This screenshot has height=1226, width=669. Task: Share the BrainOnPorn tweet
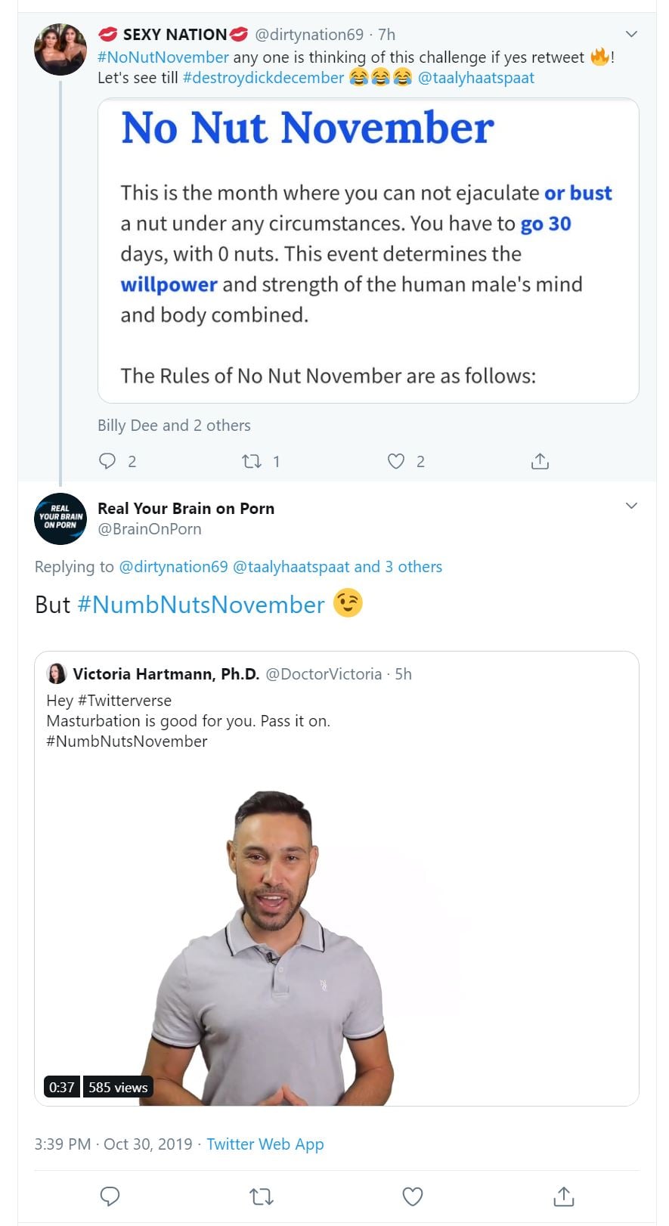click(x=564, y=1196)
